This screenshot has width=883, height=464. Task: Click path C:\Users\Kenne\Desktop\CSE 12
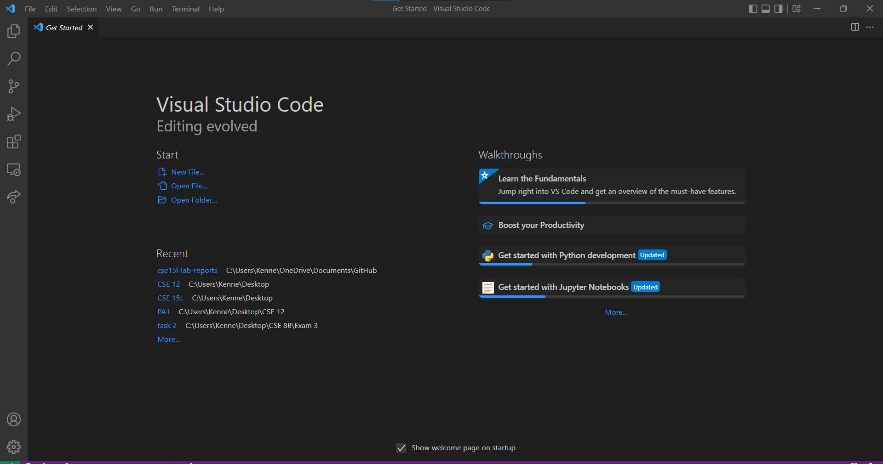(231, 311)
